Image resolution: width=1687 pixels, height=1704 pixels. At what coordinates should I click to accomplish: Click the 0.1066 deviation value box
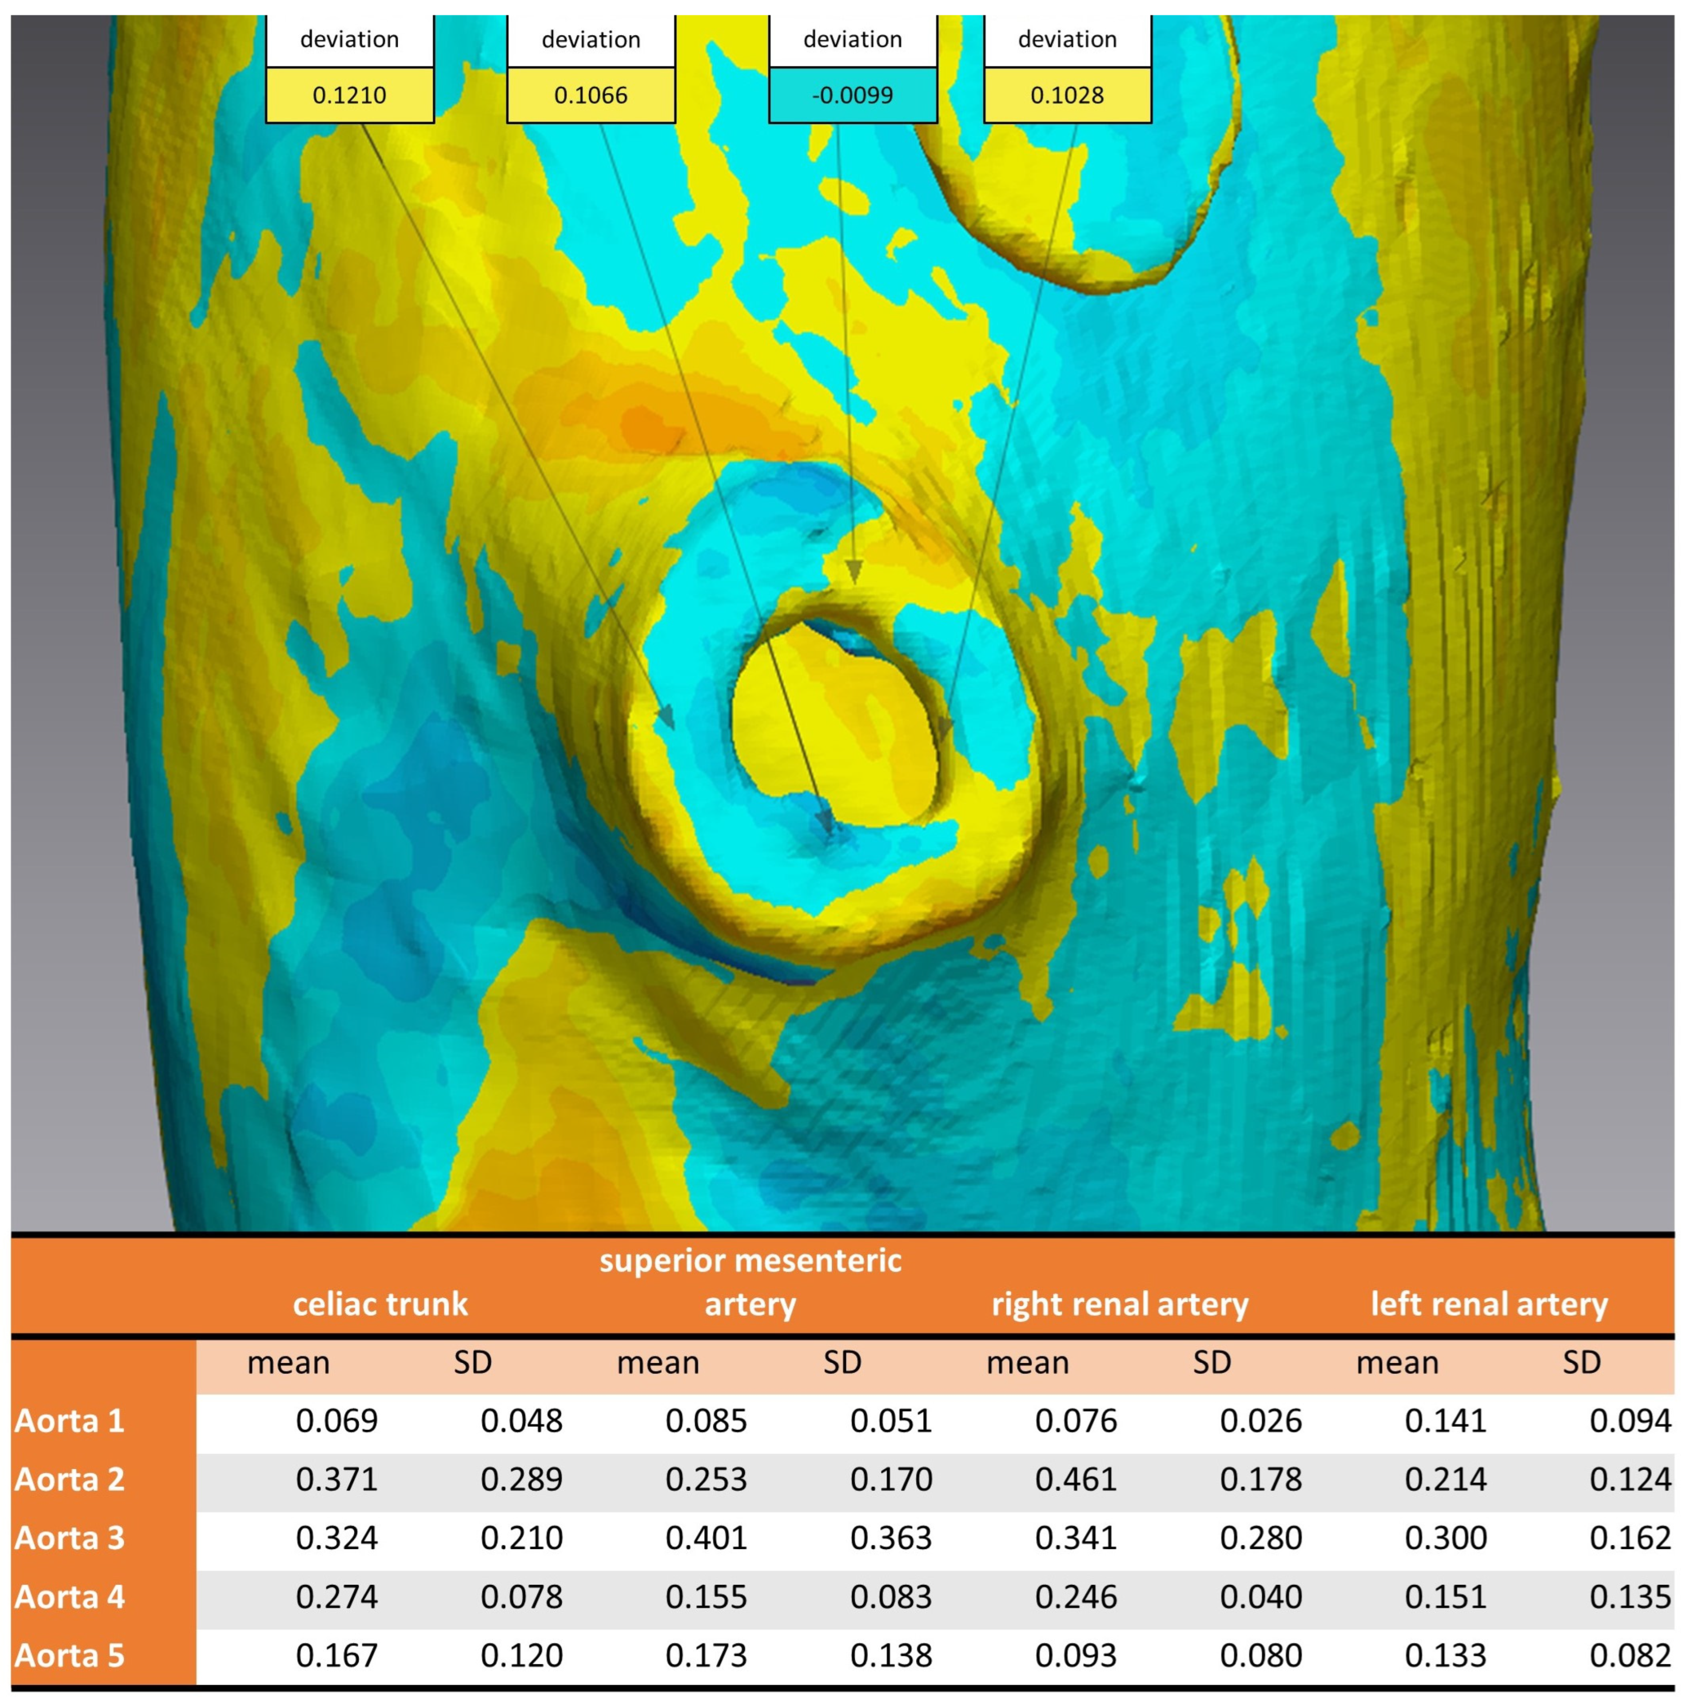click(x=591, y=94)
